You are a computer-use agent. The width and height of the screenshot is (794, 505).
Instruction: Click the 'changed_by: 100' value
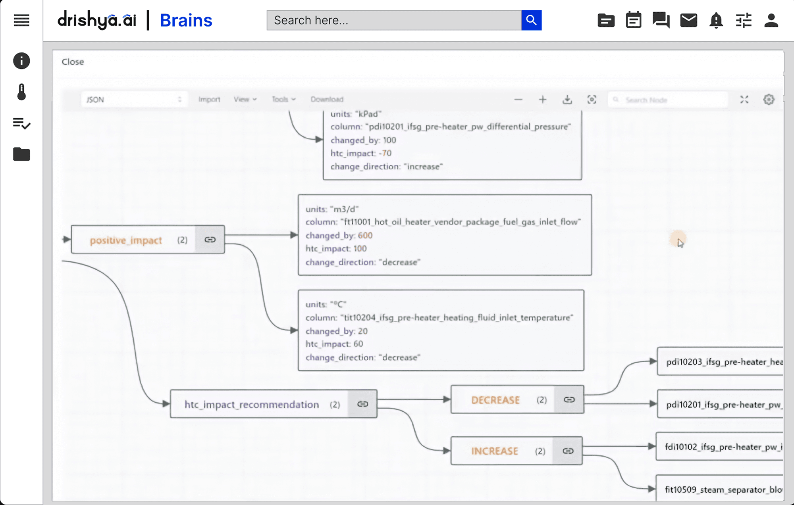point(363,140)
